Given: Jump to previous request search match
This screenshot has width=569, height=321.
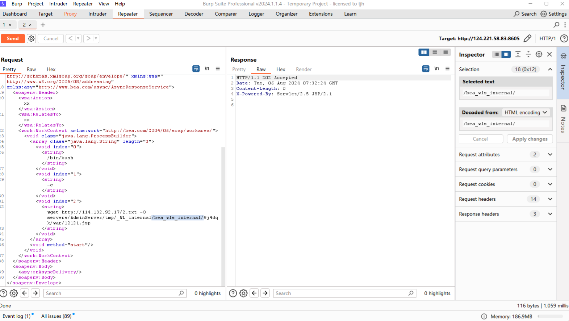Looking at the screenshot, I should [25, 293].
